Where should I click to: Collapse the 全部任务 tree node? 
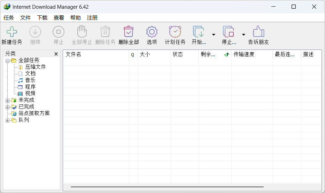tap(8, 60)
